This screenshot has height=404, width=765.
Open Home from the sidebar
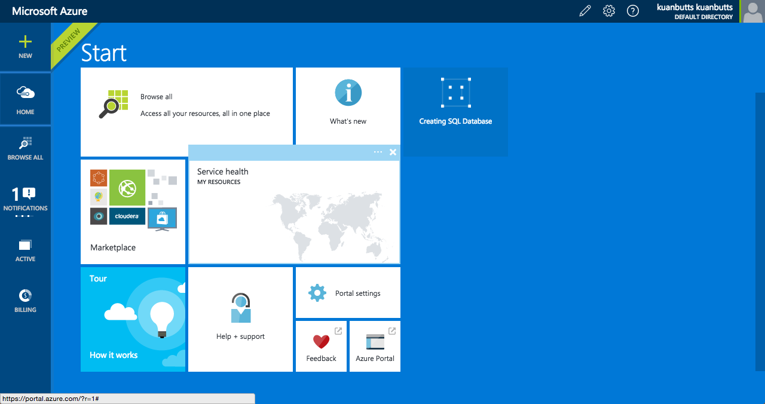point(25,99)
